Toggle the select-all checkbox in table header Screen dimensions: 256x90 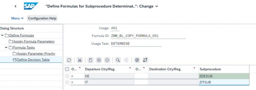point(67,69)
